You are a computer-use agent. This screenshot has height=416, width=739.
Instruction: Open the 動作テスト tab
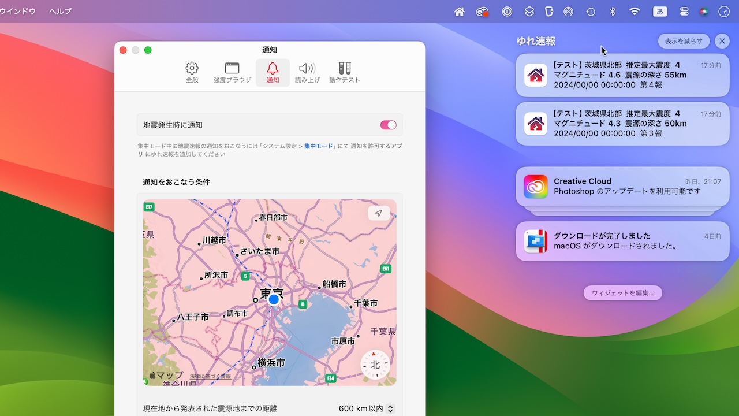coord(345,73)
